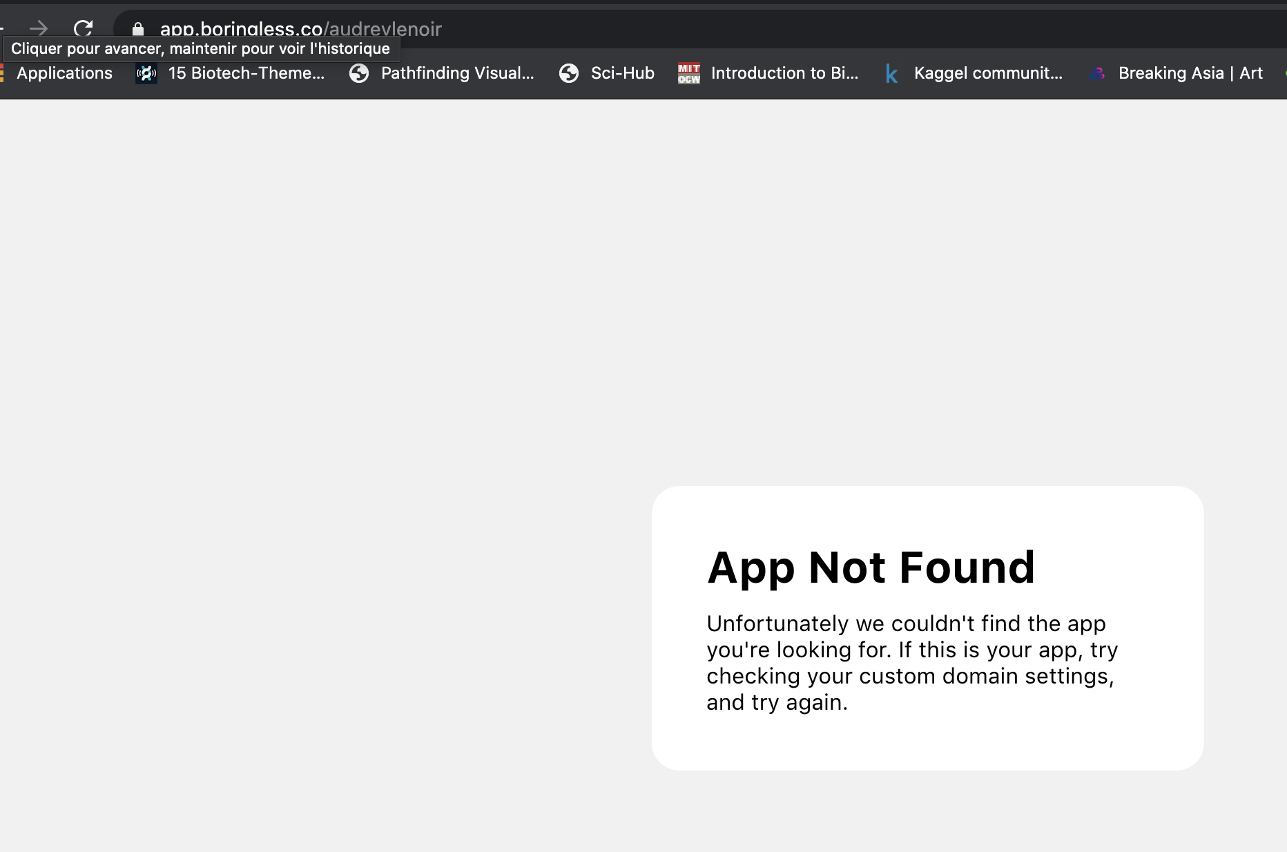Open the Pathfinding Visual bookmark label
1287x852 pixels.
[x=458, y=73]
